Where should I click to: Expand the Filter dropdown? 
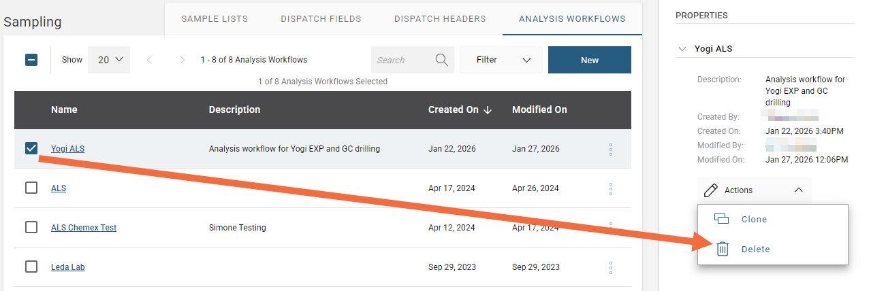pos(501,60)
